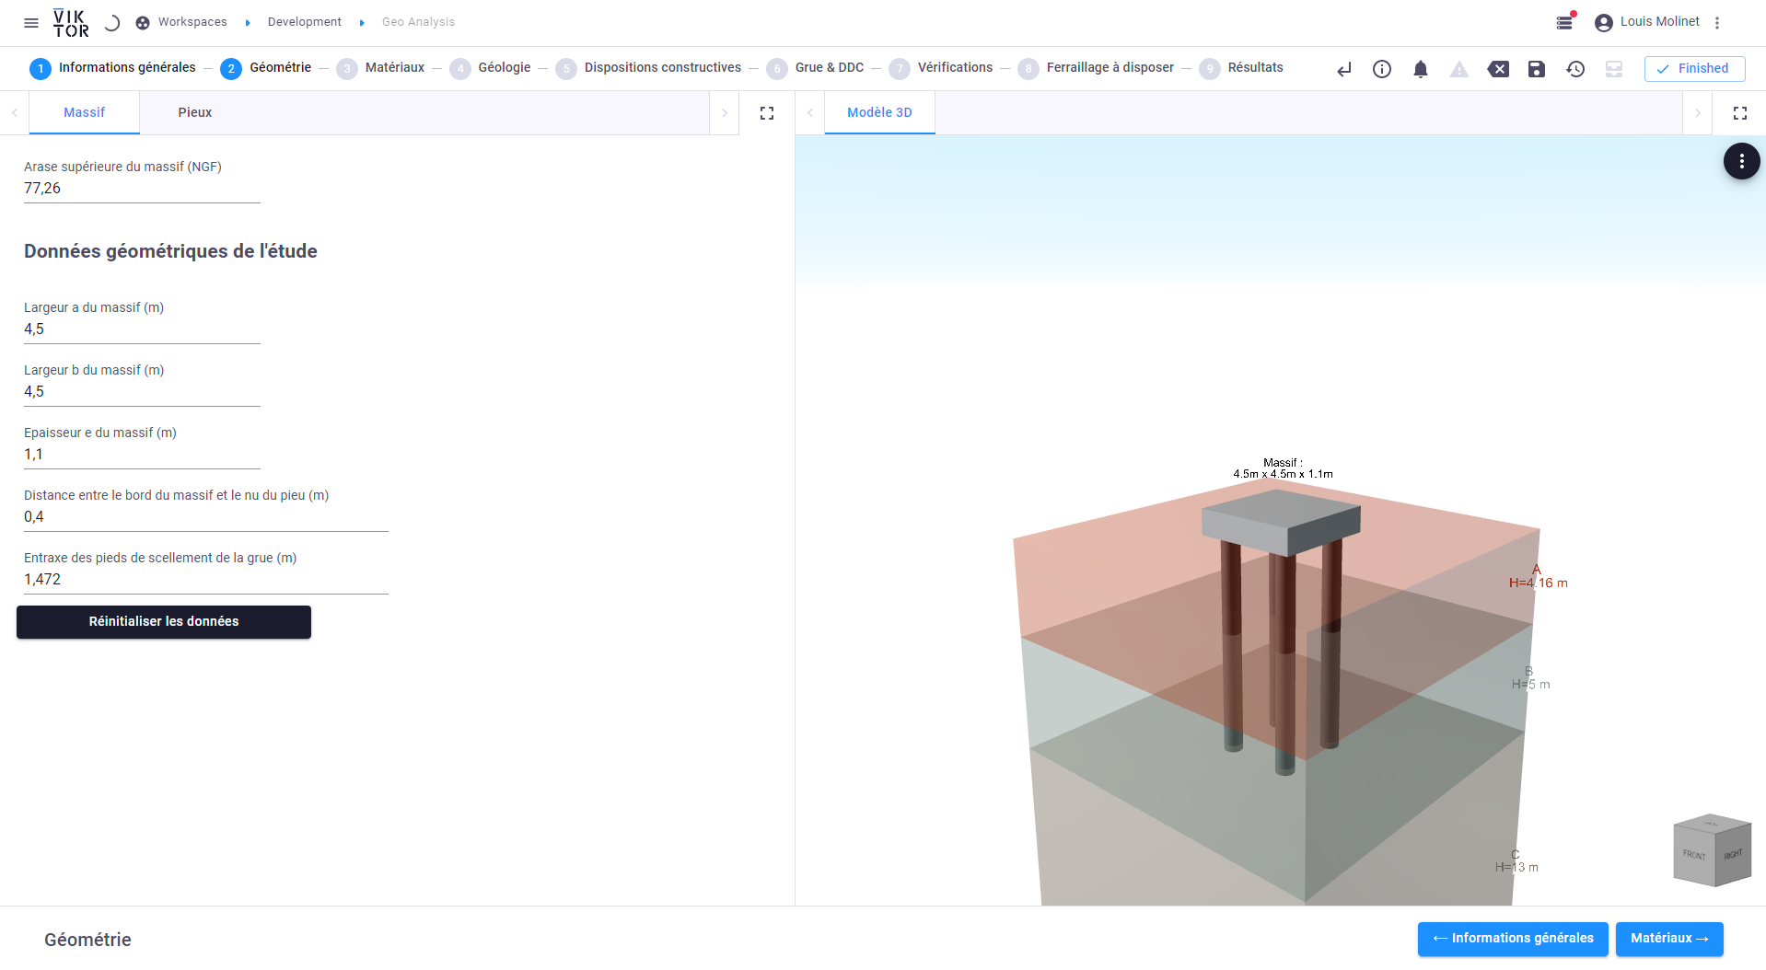Click the VIKTOR logo
This screenshot has height=970, width=1766.
71,23
